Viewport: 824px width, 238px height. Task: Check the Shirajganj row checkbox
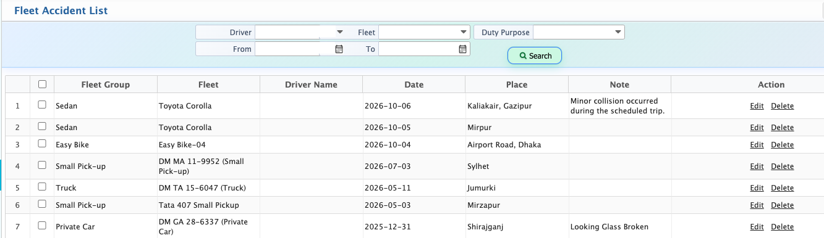(42, 226)
